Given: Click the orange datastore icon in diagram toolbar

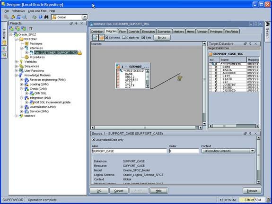Looking at the screenshot, I should coord(102,37).
